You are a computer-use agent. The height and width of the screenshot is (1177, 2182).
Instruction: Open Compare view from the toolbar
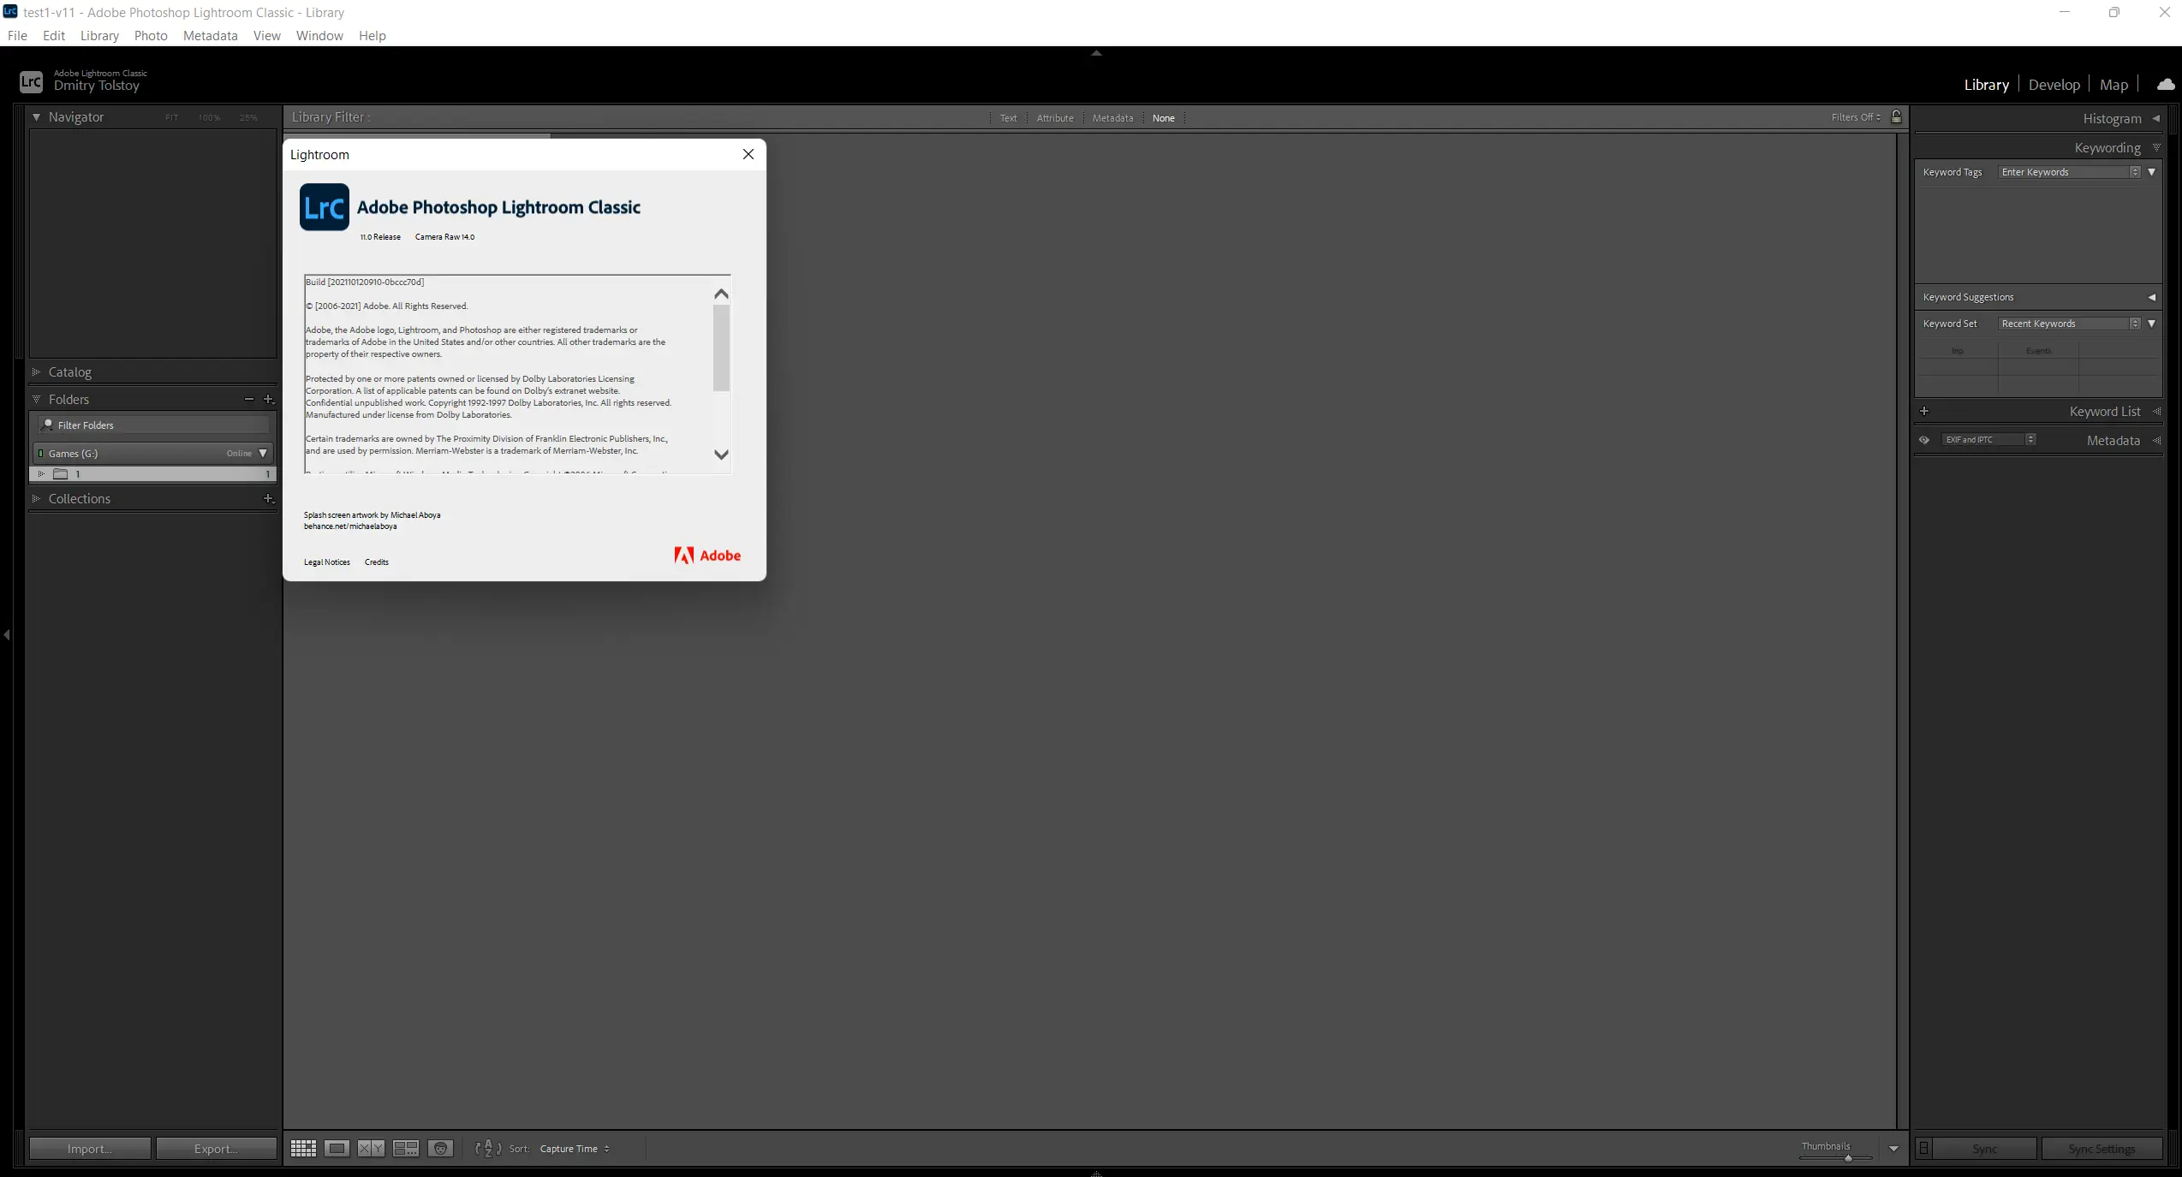[371, 1148]
